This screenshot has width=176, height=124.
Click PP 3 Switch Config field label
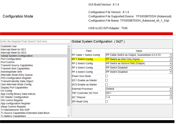(82, 68)
